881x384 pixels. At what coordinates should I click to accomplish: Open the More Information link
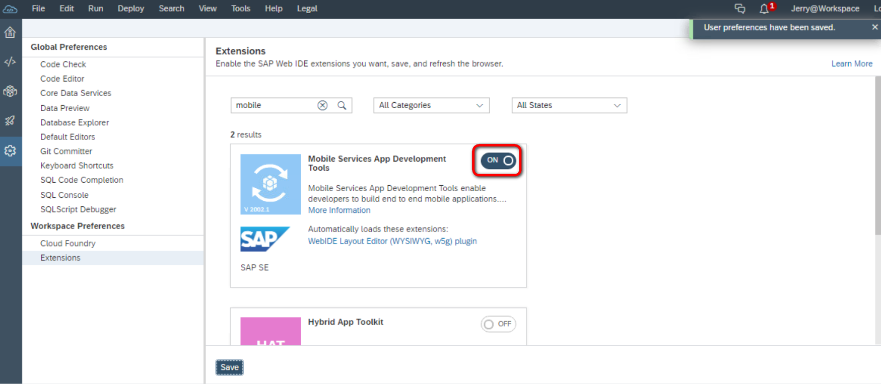[339, 210]
